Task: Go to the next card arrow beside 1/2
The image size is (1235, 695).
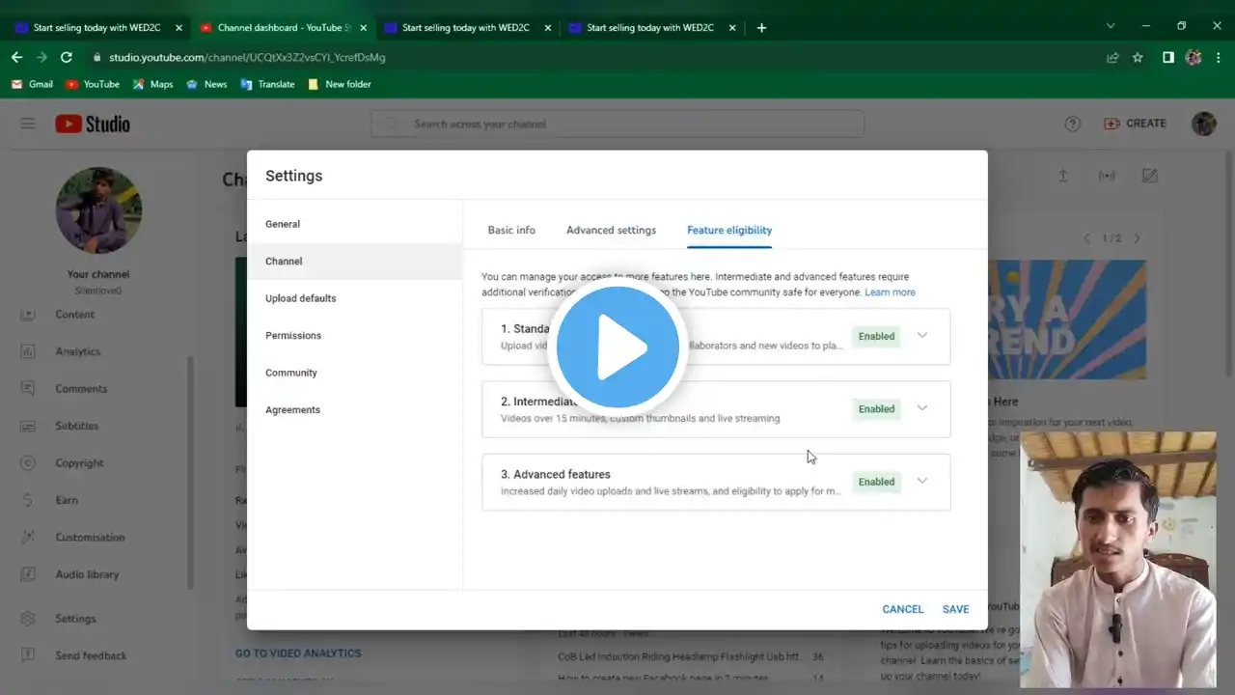Action: point(1137,238)
